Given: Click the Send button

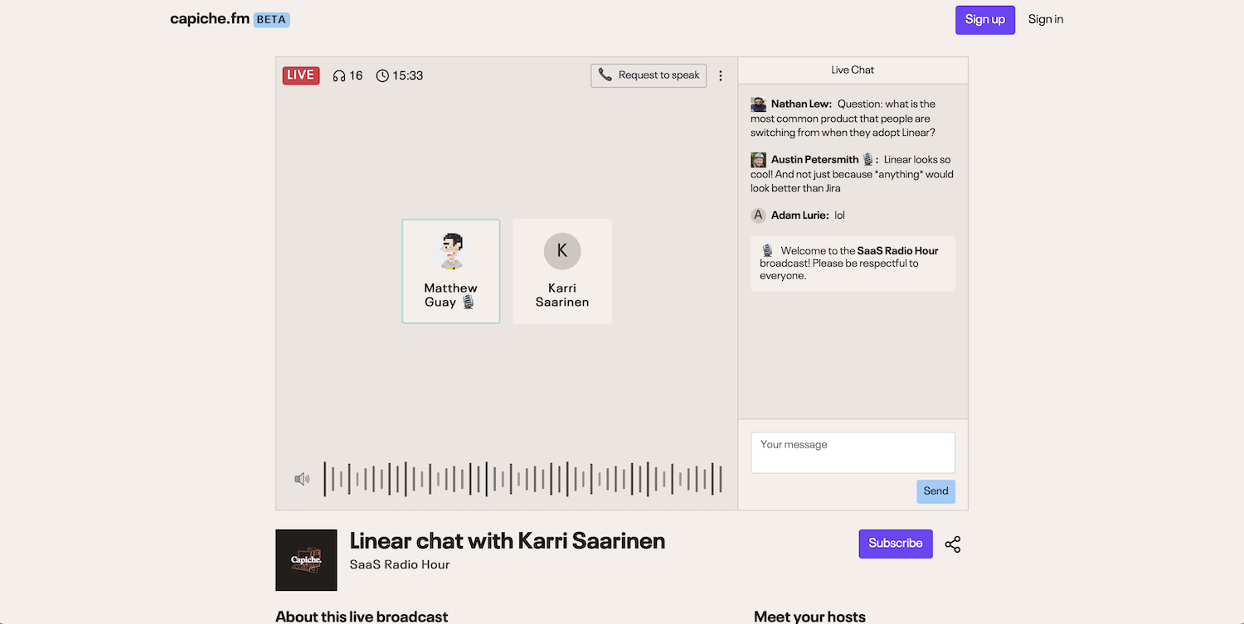Looking at the screenshot, I should 935,491.
